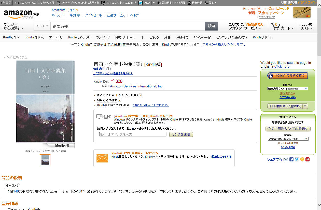
Task: Click the Twitter share icon in Associates bar
Action: click(x=141, y=3)
